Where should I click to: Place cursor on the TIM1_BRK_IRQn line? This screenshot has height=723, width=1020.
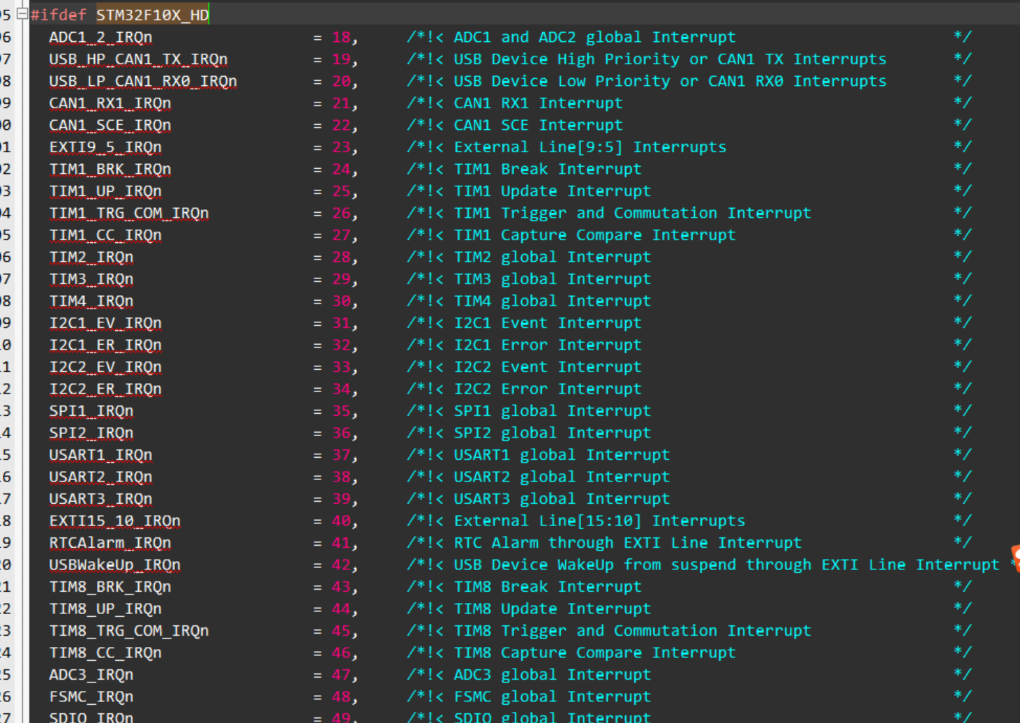pyautogui.click(x=110, y=169)
